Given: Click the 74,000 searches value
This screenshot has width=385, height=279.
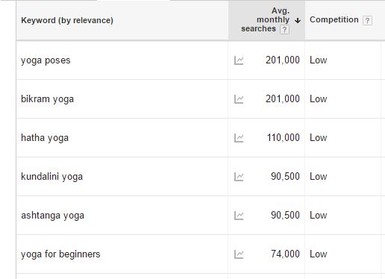Looking at the screenshot, I should click(x=285, y=254).
